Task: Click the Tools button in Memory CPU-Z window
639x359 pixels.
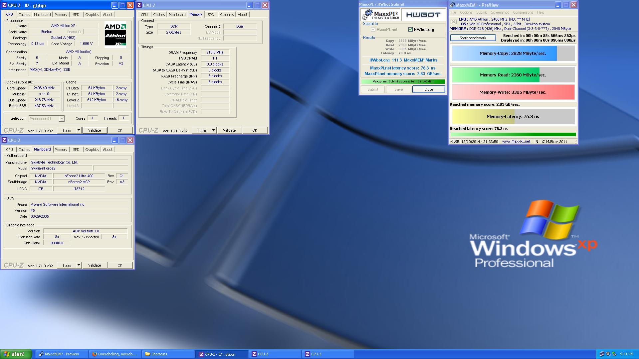Action: [201, 130]
